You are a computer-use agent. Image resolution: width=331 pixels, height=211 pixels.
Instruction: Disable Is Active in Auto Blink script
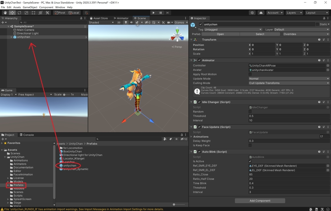coord(250,161)
